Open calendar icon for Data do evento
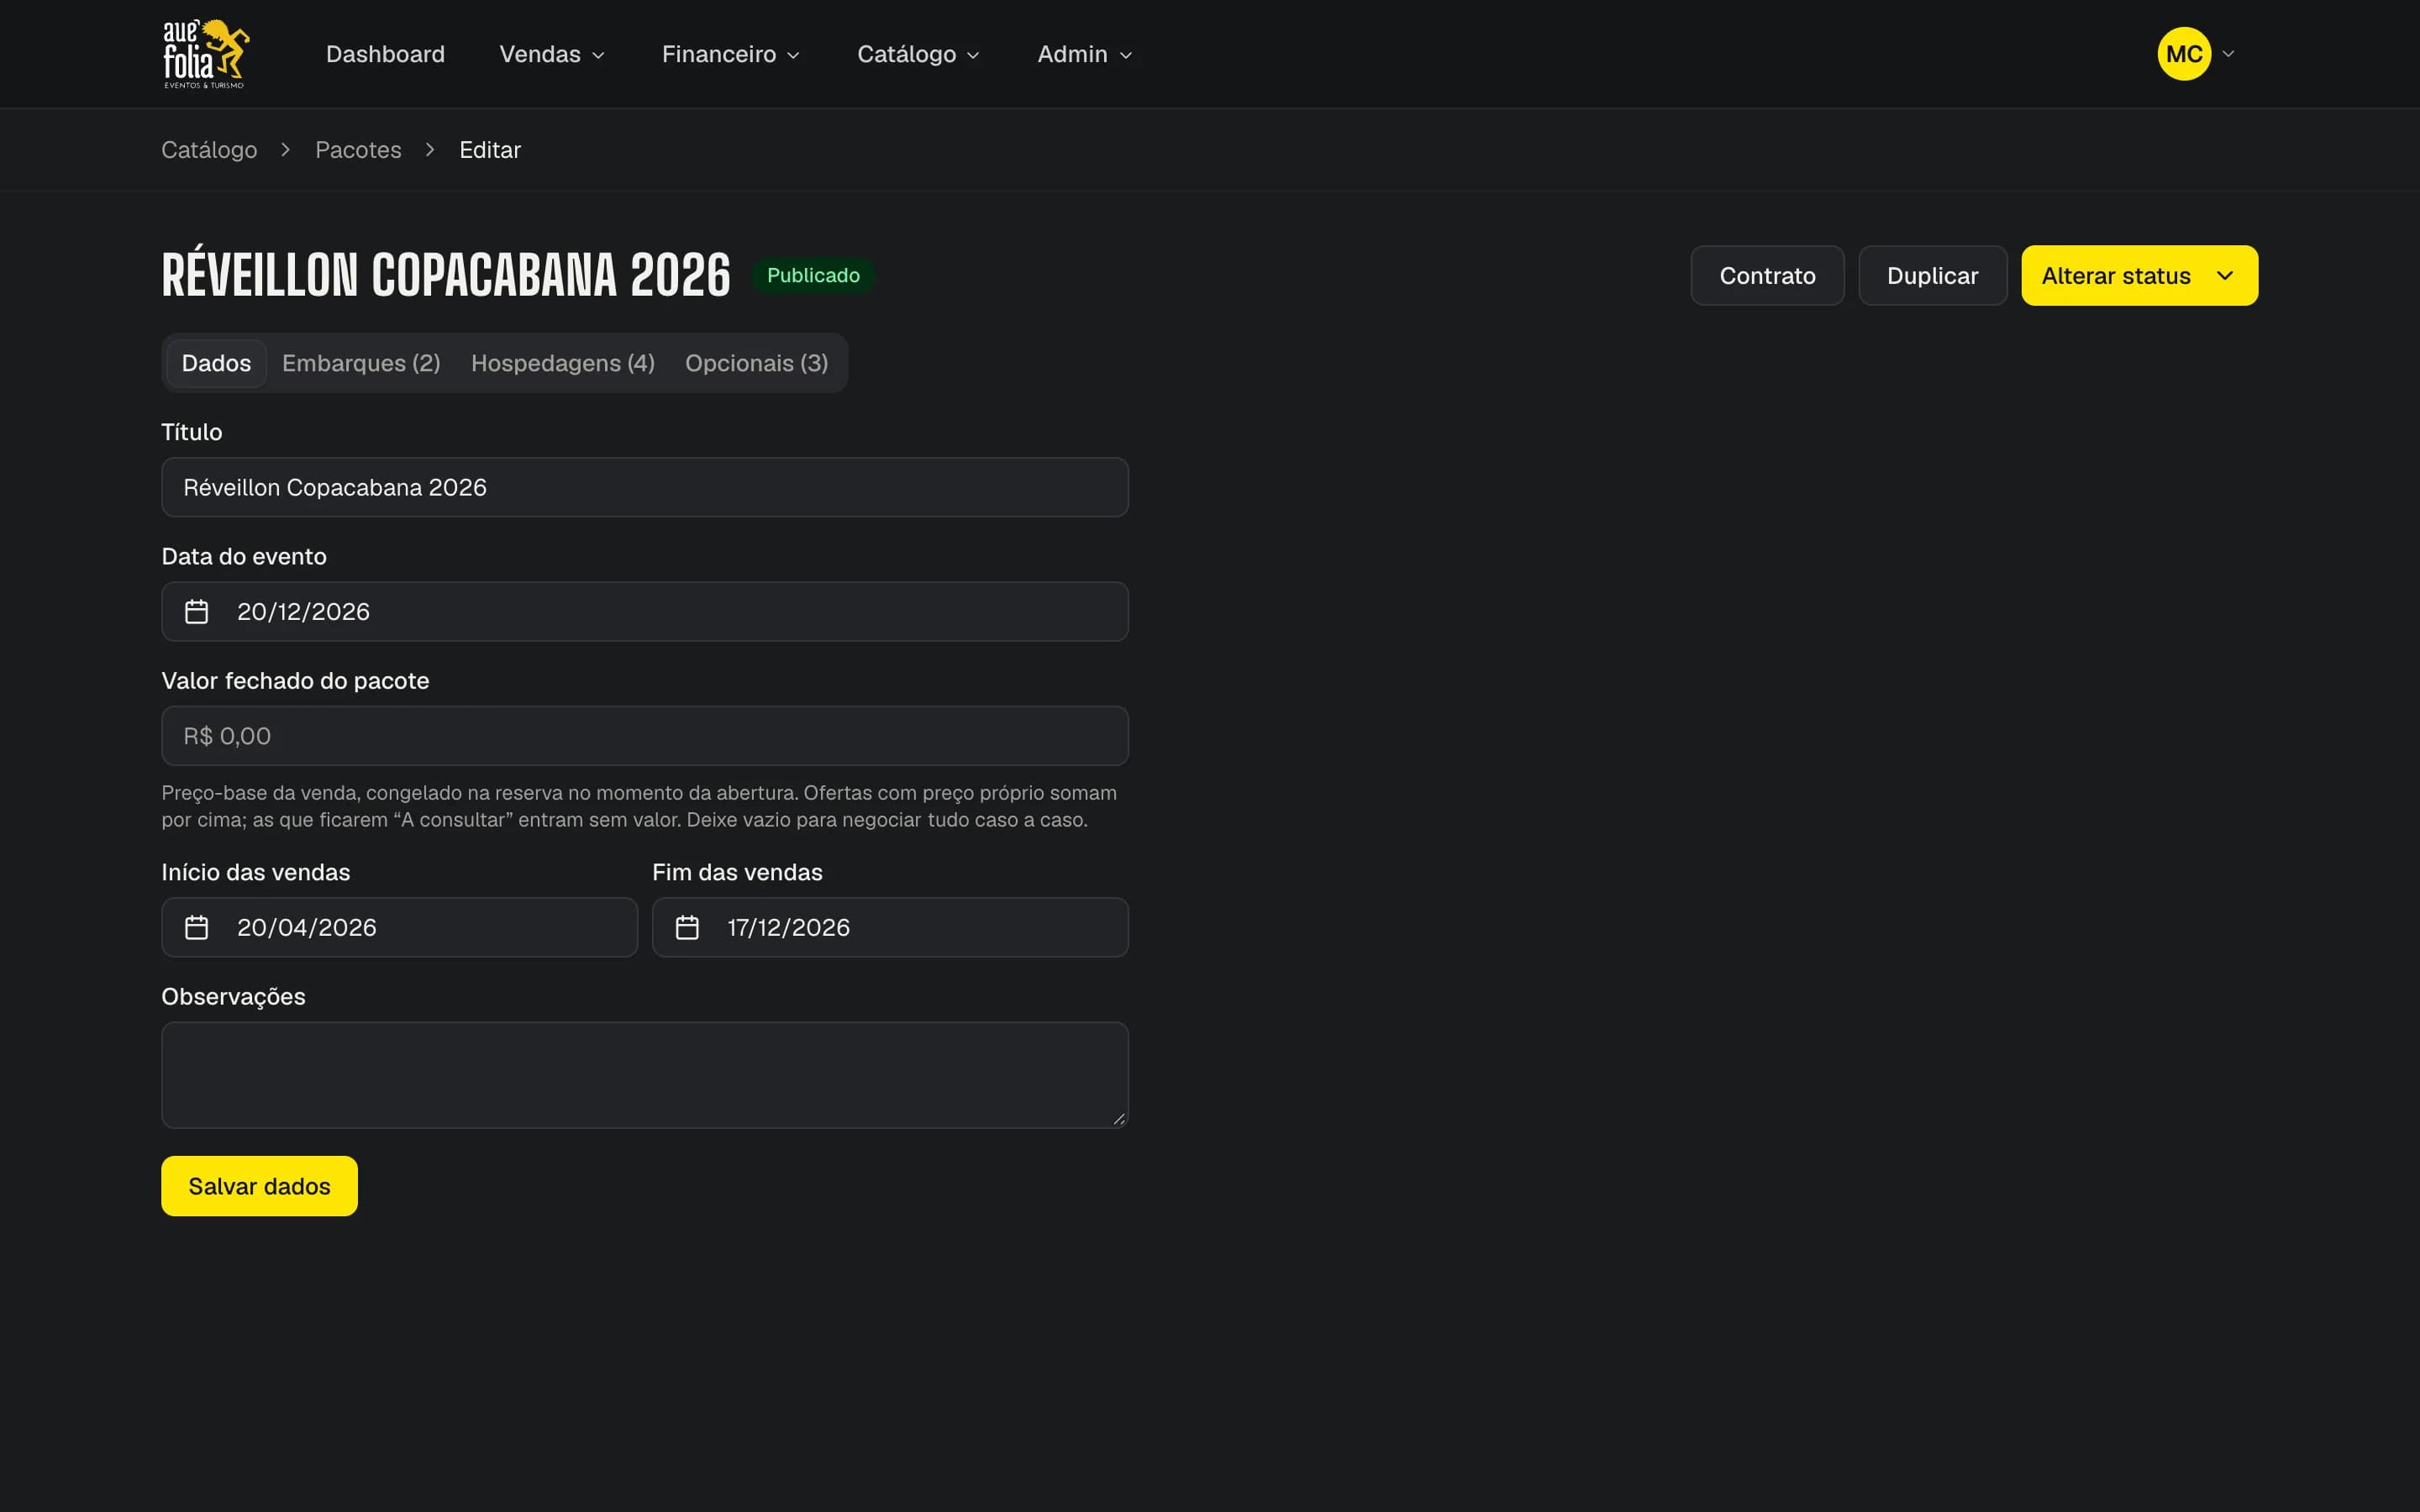Image resolution: width=2420 pixels, height=1512 pixels. tap(197, 611)
